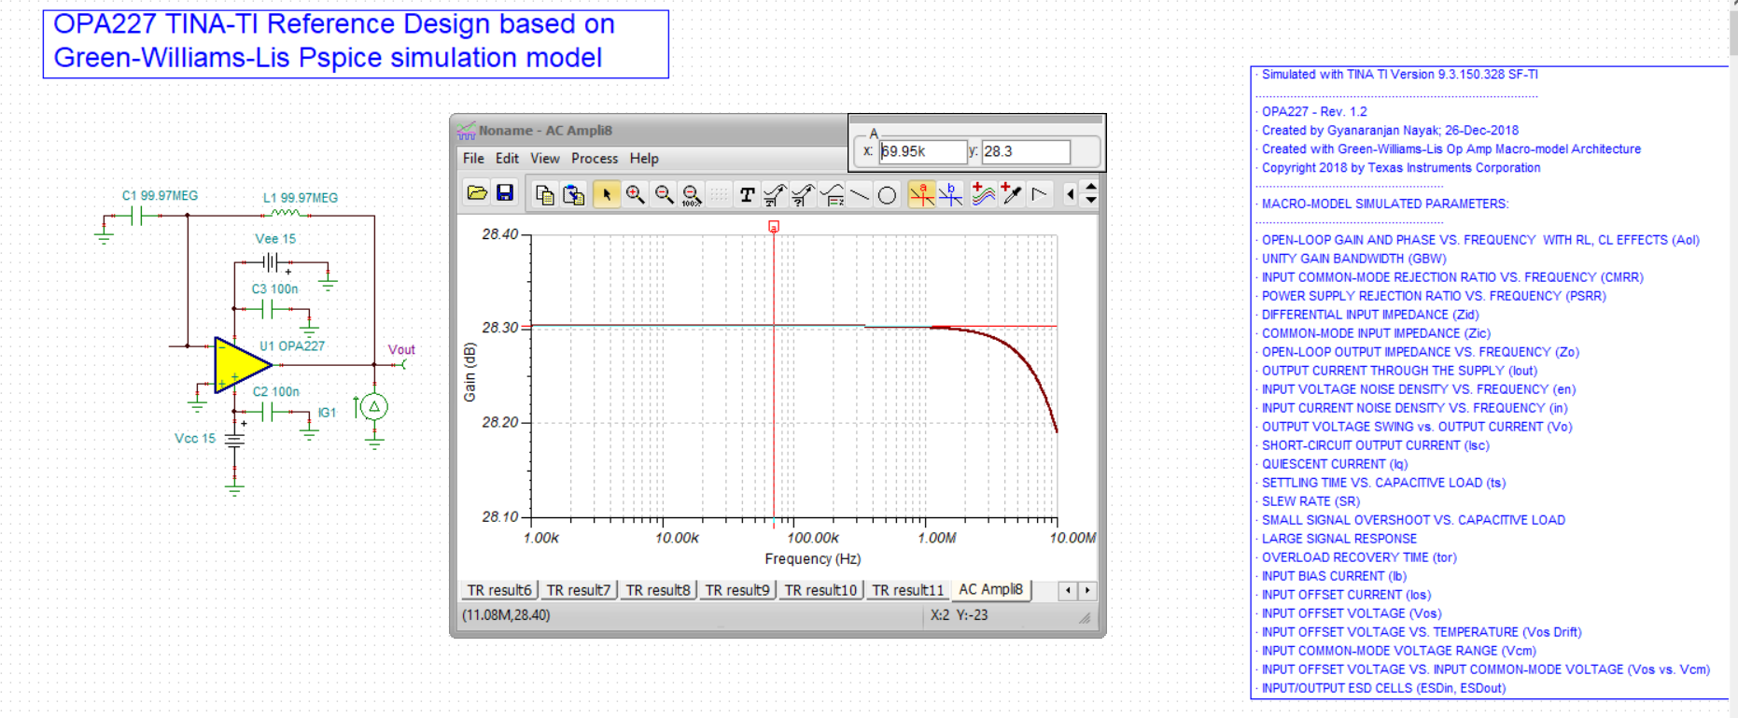The width and height of the screenshot is (1738, 718).
Task: Reset zoom to 100% view
Action: [x=692, y=194]
